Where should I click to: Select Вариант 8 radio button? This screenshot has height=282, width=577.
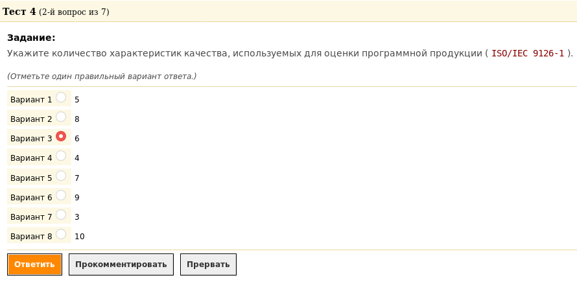[61, 234]
